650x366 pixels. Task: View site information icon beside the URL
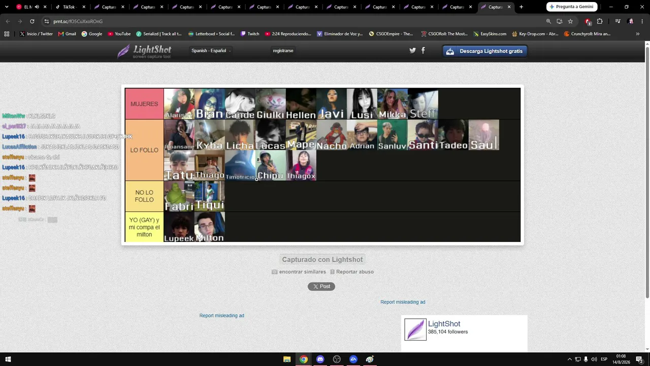[x=46, y=21]
